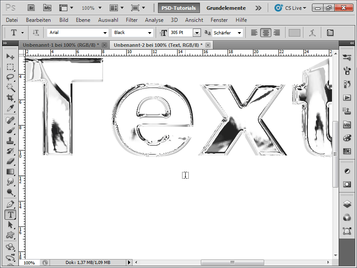Switch to the Grundelemente workspace

pyautogui.click(x=226, y=8)
